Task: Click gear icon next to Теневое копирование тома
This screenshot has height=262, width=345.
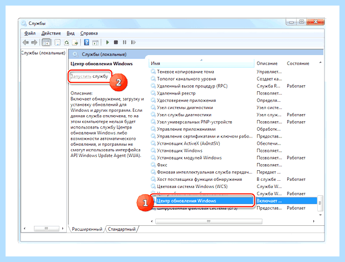Action: 153,72
